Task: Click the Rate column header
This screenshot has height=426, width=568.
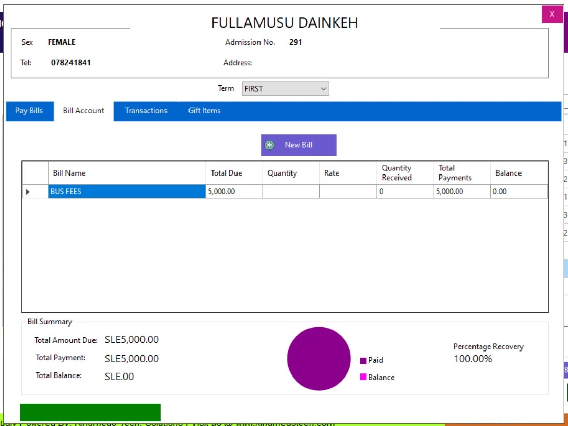Action: (x=348, y=173)
